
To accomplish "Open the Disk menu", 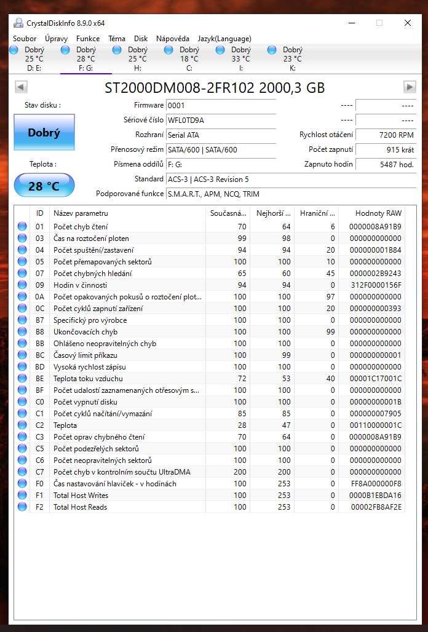I will [x=141, y=39].
